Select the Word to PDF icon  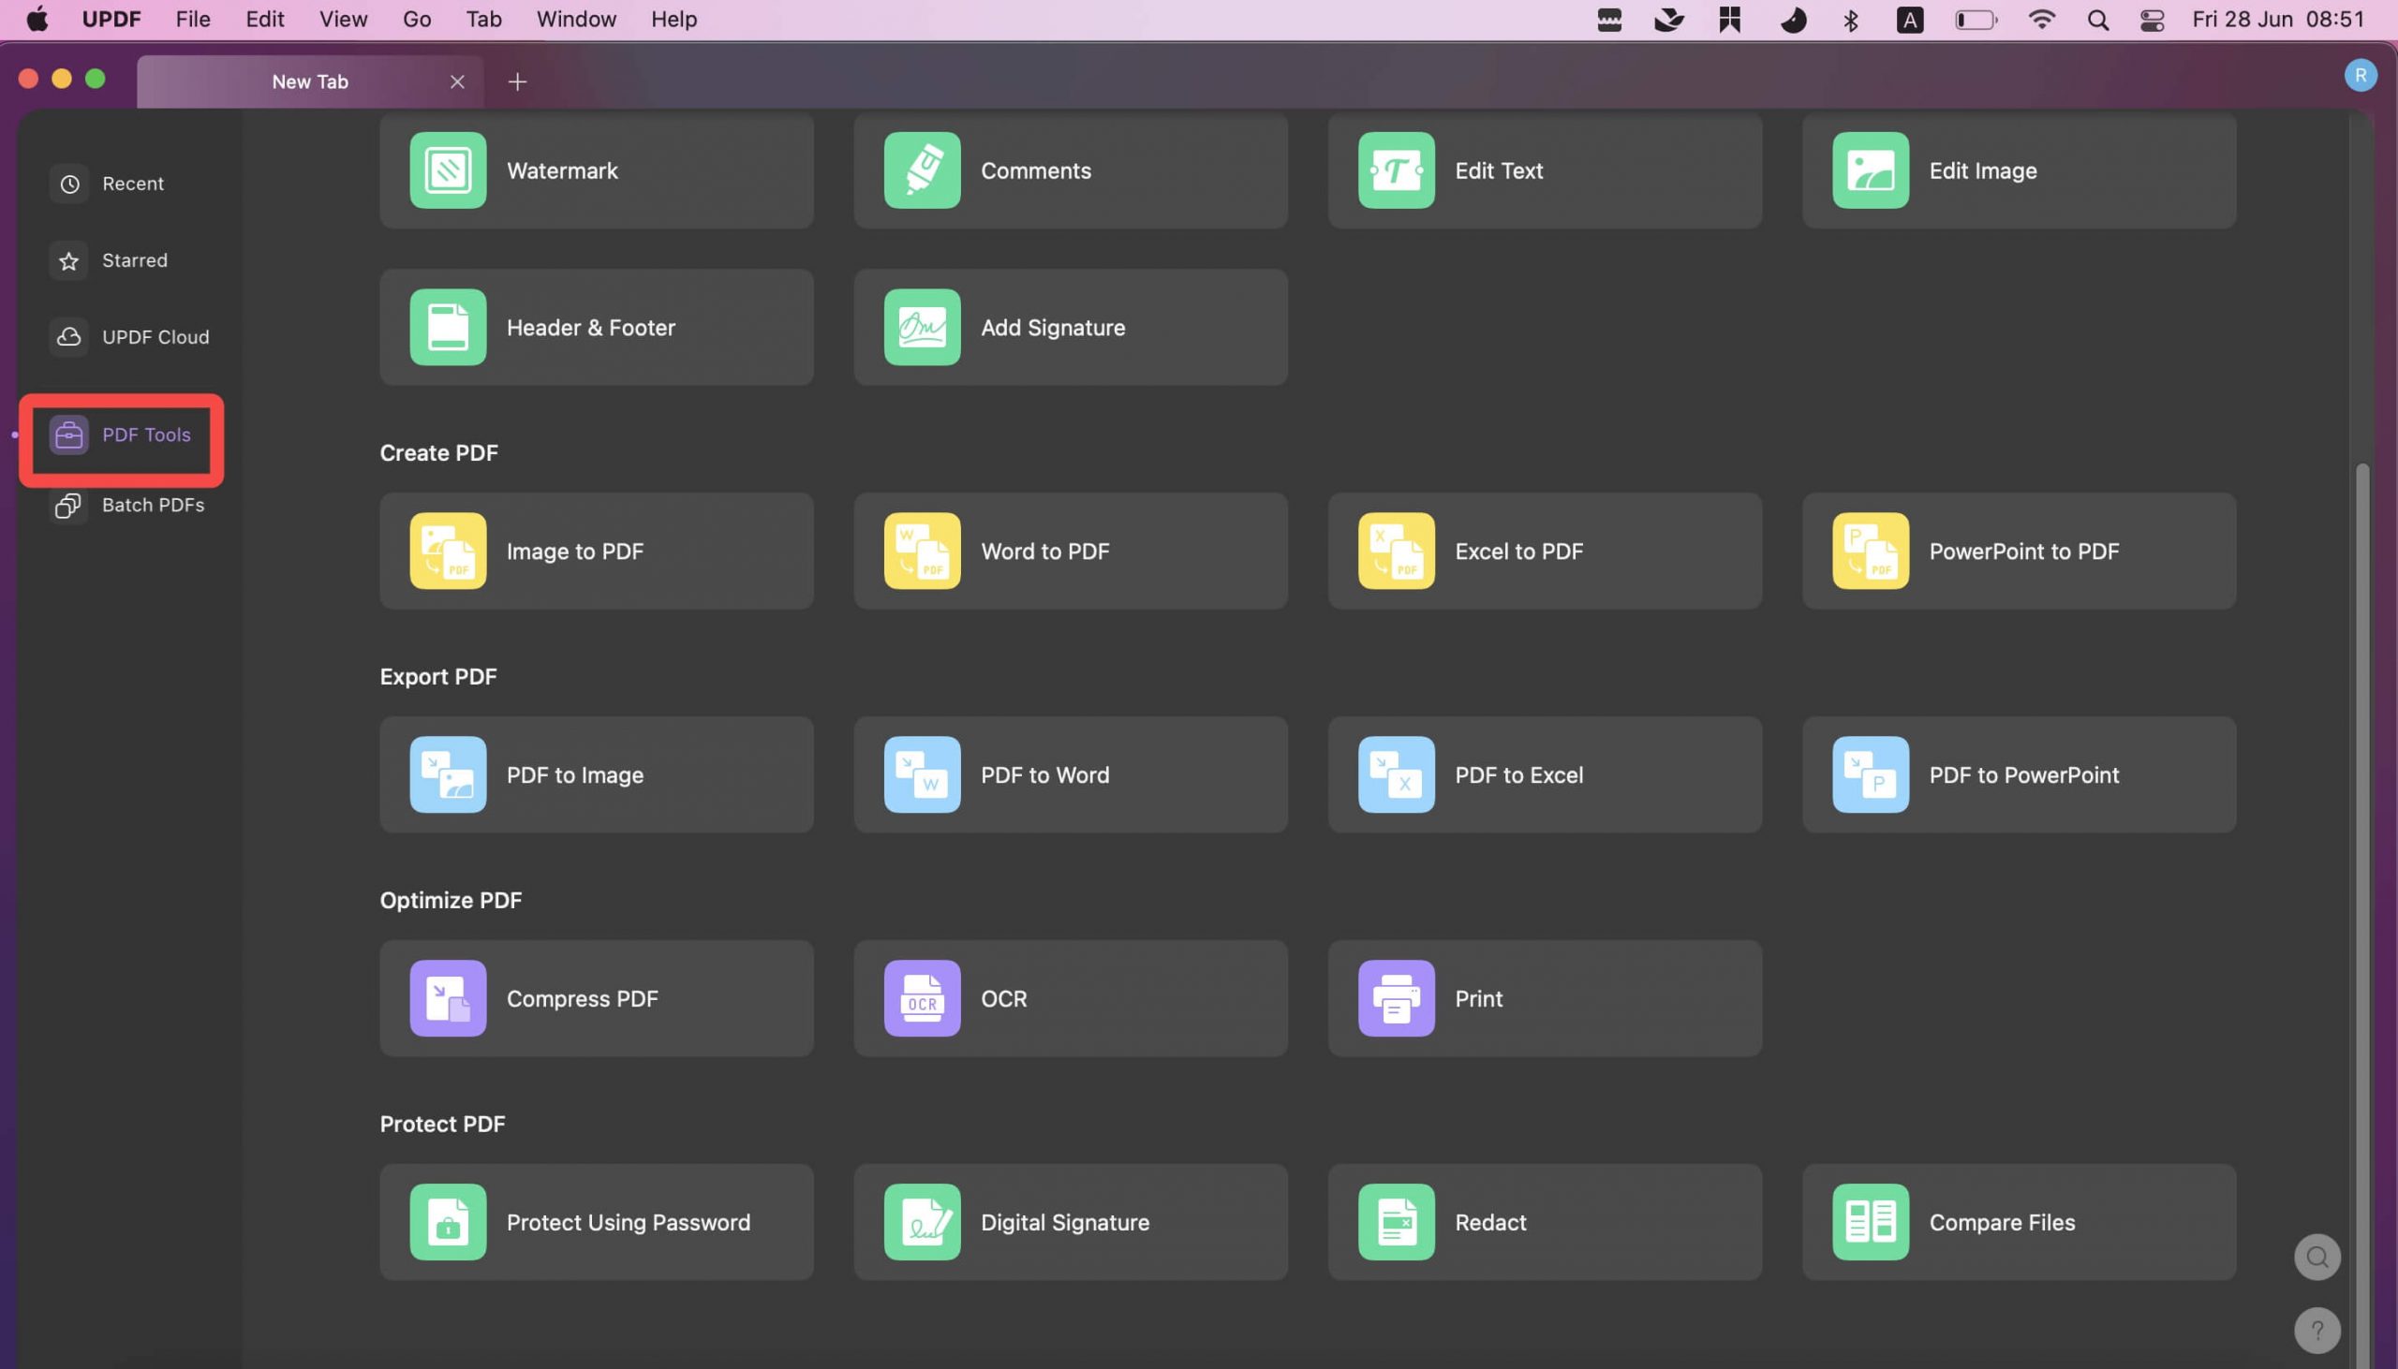point(922,551)
